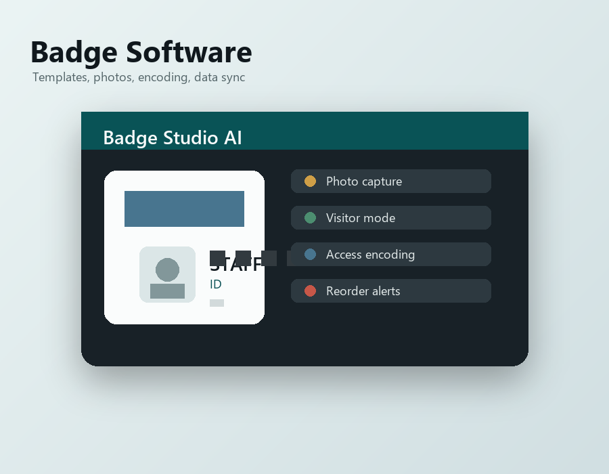
Task: Open the Reorder alerts panel
Action: (390, 290)
